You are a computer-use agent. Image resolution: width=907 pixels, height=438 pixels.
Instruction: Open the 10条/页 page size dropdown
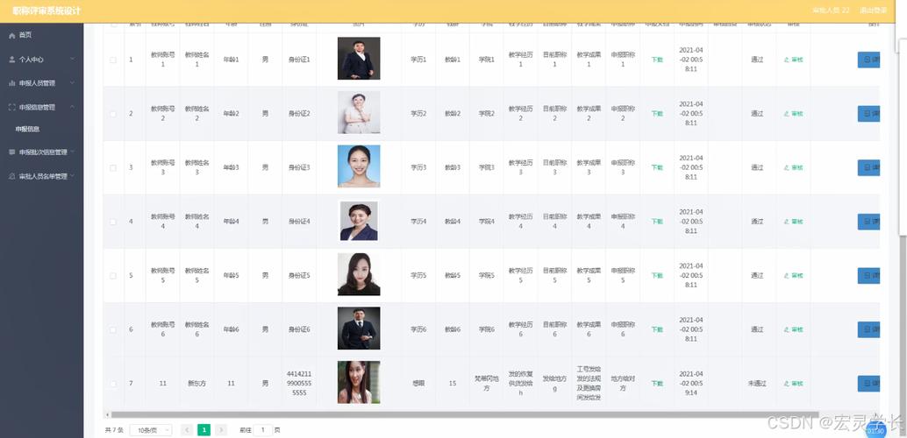151,430
